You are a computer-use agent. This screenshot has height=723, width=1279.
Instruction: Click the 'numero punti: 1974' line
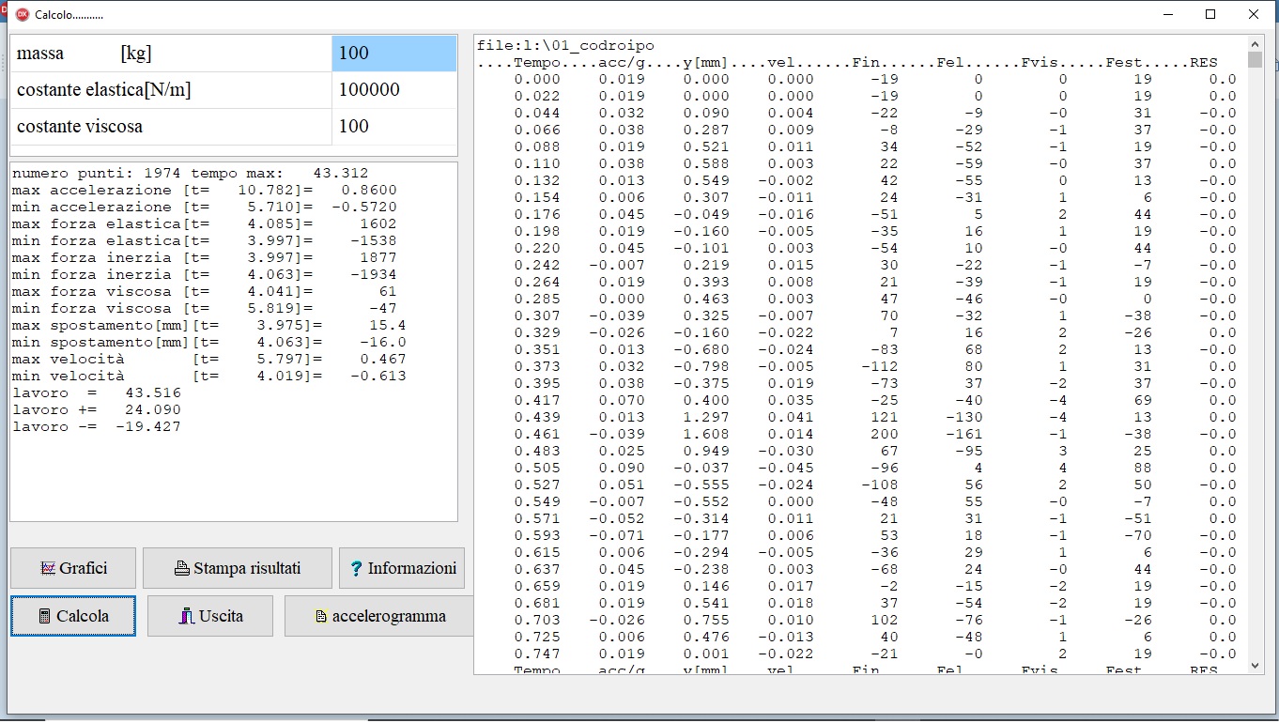(x=191, y=174)
